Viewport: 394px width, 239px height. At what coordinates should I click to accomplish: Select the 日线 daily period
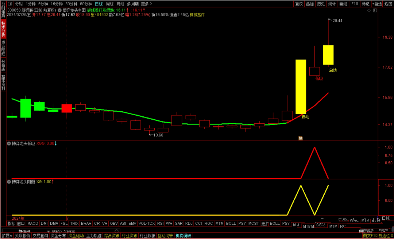(x=99, y=4)
